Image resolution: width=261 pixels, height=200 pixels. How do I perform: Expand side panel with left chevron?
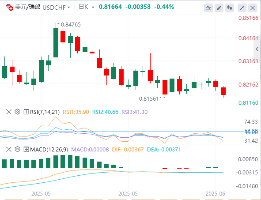tap(257, 49)
